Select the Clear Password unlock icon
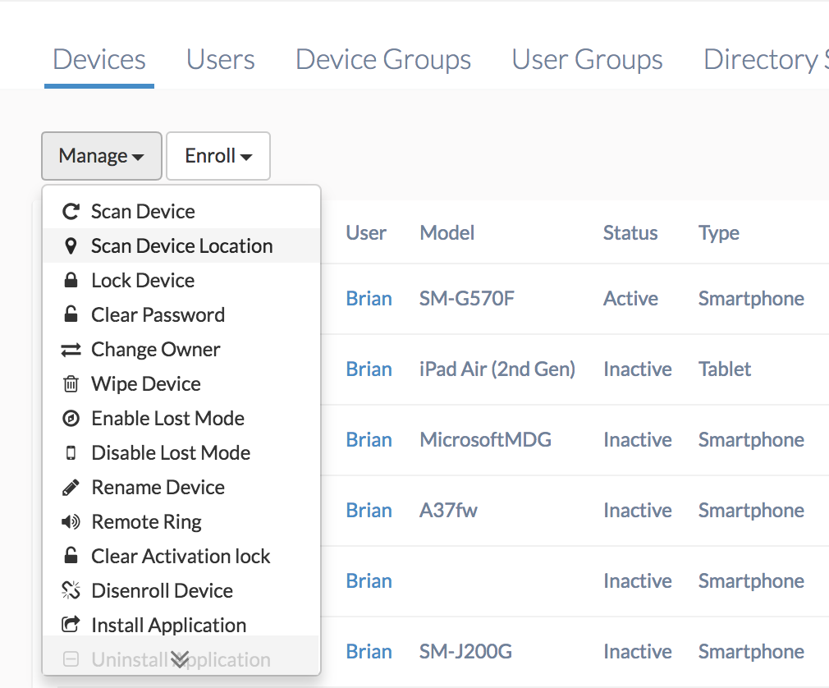829x688 pixels. pos(70,314)
